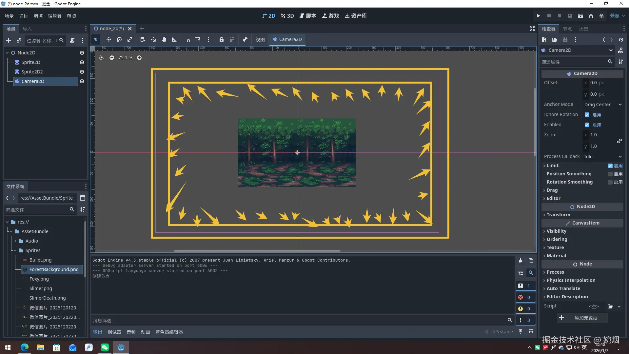Click the clear output icon in the log panel
629x354 pixels.
pyautogui.click(x=521, y=260)
